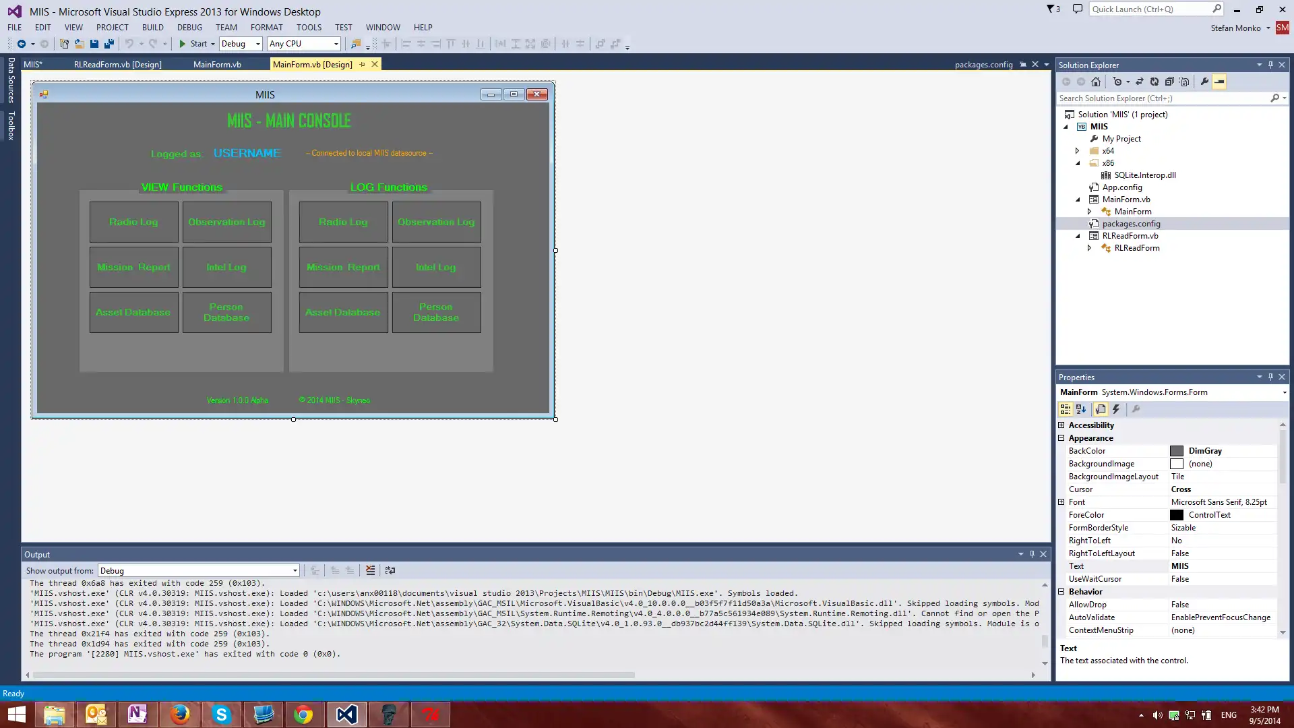
Task: Click packages.config in Solution Explorer
Action: [1130, 223]
